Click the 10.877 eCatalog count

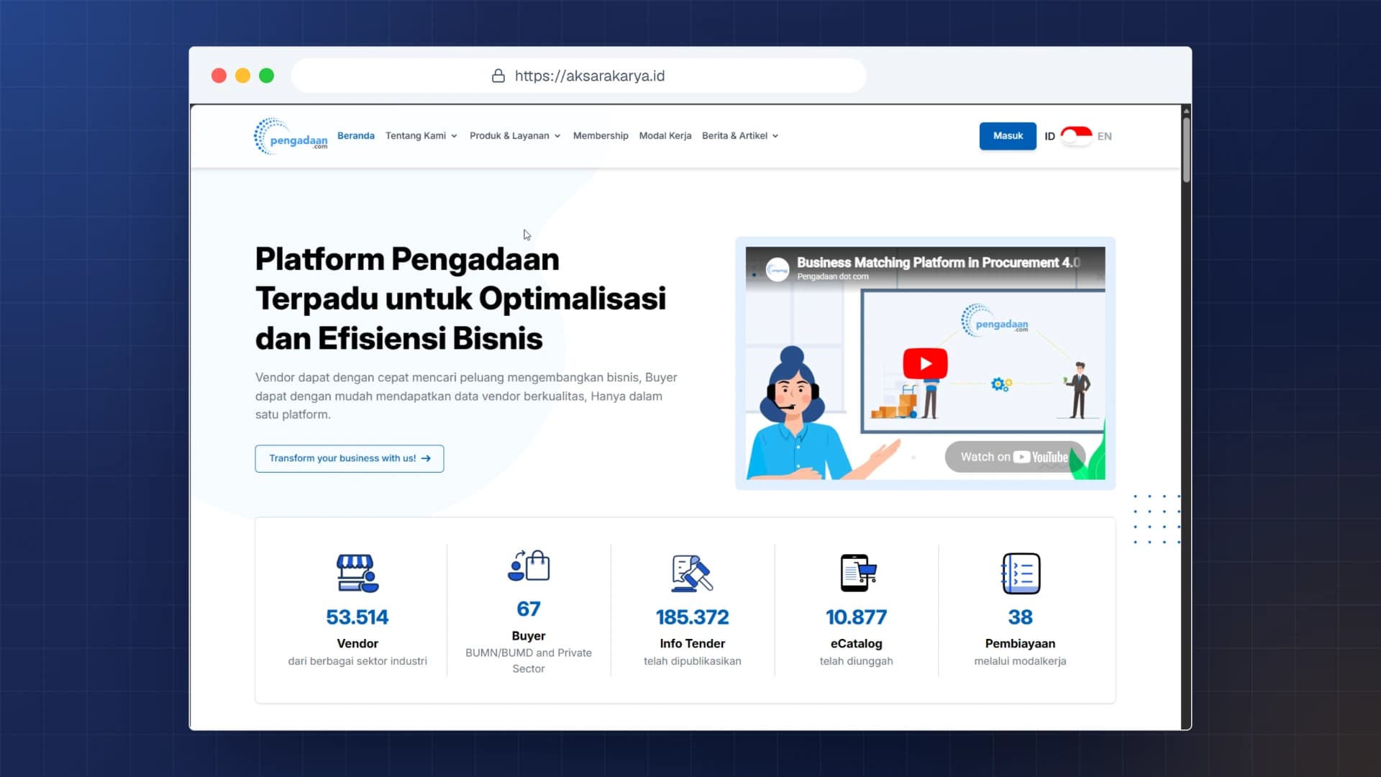pos(856,617)
